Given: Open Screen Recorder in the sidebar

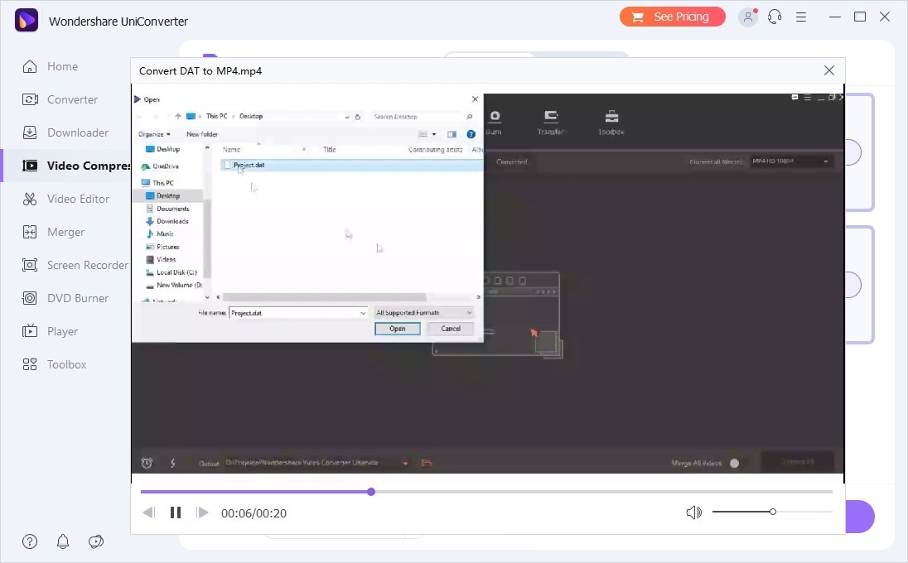Looking at the screenshot, I should 75,265.
